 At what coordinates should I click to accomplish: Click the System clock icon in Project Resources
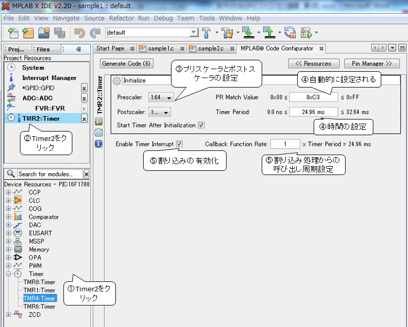(x=11, y=67)
